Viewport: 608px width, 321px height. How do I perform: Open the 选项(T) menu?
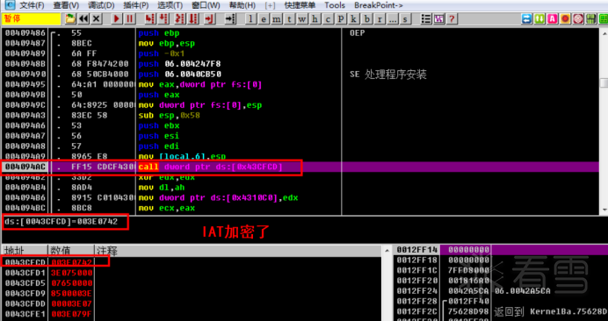[x=170, y=5]
